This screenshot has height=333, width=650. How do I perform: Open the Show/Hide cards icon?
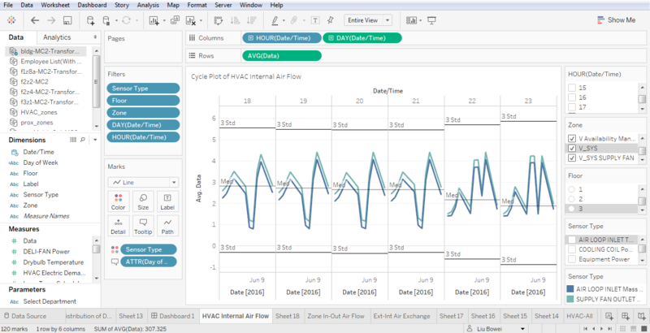[411, 20]
